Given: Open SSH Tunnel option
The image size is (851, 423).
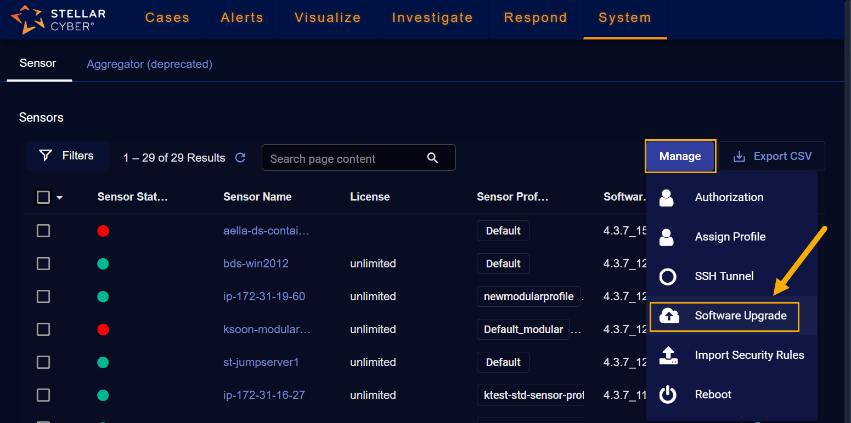Looking at the screenshot, I should point(724,276).
